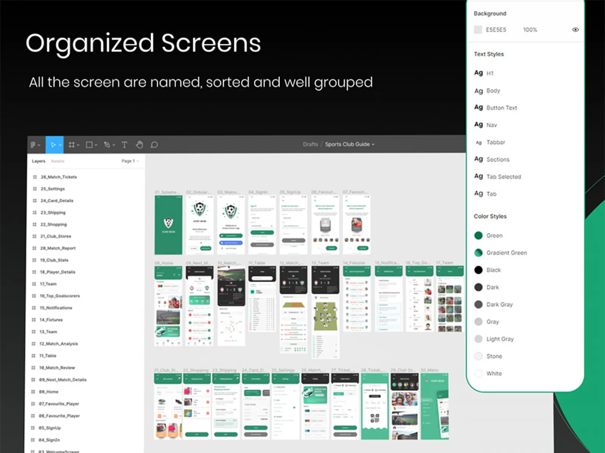
Task: Click the frame icon beside 14_Fixtures
Action: click(x=34, y=320)
